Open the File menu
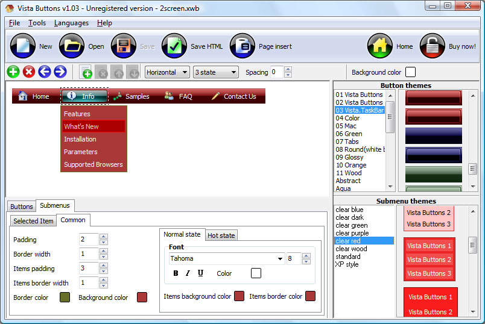This screenshot has width=485, height=324. 14,23
